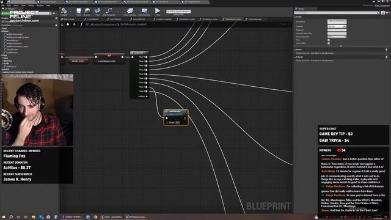This screenshot has width=391, height=220.
Task: Start Play in editor
Action: click(x=158, y=12)
